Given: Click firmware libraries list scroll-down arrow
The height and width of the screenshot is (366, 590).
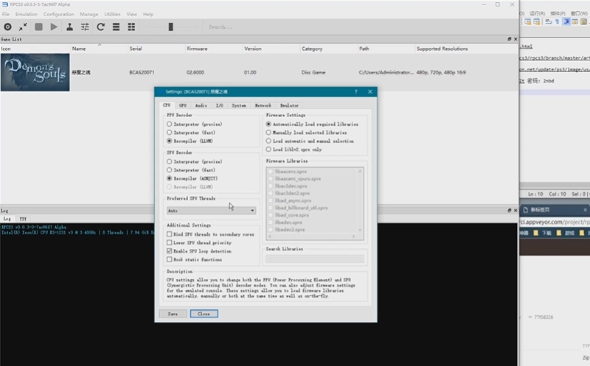Looking at the screenshot, I should pyautogui.click(x=360, y=230).
